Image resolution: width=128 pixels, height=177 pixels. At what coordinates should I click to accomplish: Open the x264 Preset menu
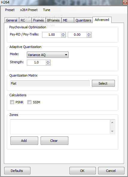pyautogui.click(x=29, y=10)
